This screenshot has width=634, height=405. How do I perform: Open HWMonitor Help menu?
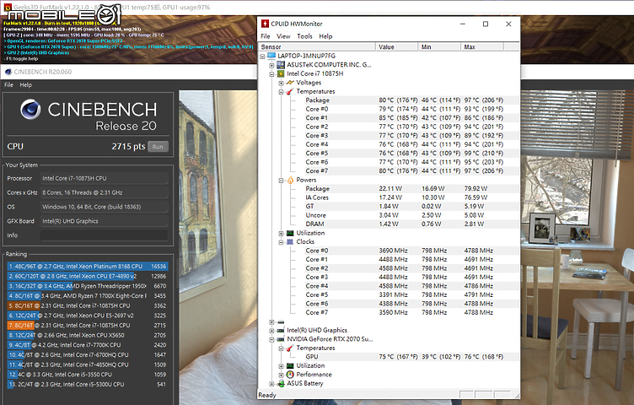pyautogui.click(x=325, y=36)
